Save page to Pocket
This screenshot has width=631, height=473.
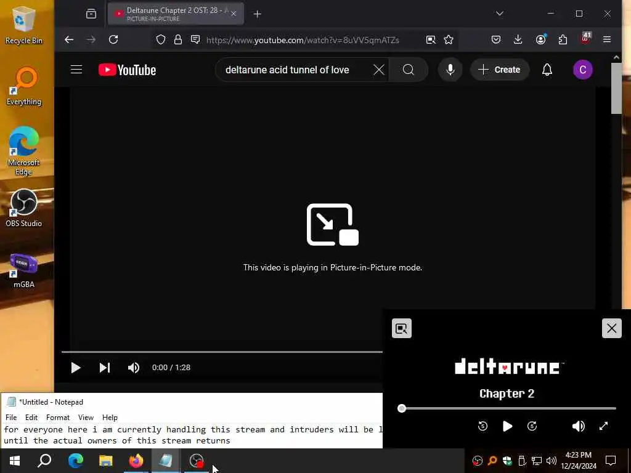[x=496, y=39]
